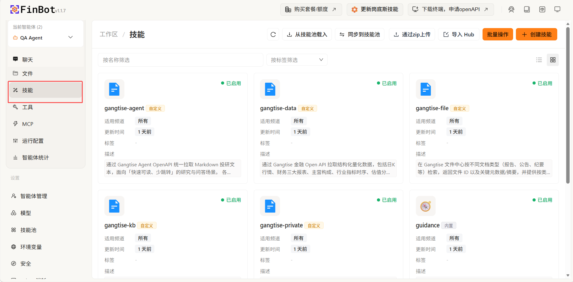Click 下载终端，申请openAPI button

(x=451, y=9)
